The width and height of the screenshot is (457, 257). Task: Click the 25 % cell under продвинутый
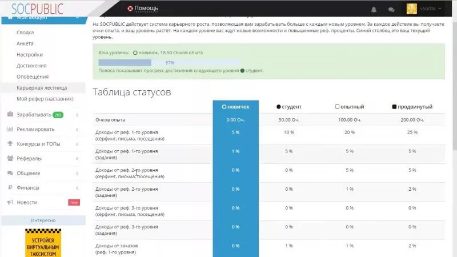pyautogui.click(x=412, y=132)
